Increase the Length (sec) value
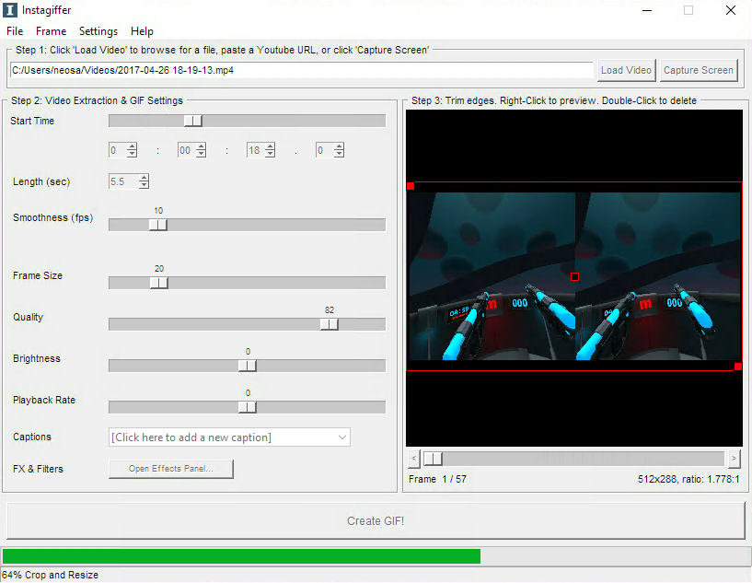 pyautogui.click(x=144, y=178)
